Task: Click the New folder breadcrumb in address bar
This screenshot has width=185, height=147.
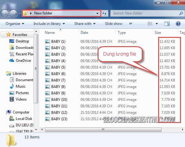Action: 43,13
